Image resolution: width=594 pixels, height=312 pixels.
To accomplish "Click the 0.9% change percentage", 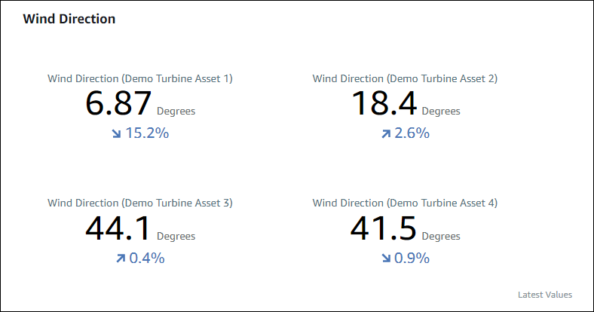I will coord(412,258).
